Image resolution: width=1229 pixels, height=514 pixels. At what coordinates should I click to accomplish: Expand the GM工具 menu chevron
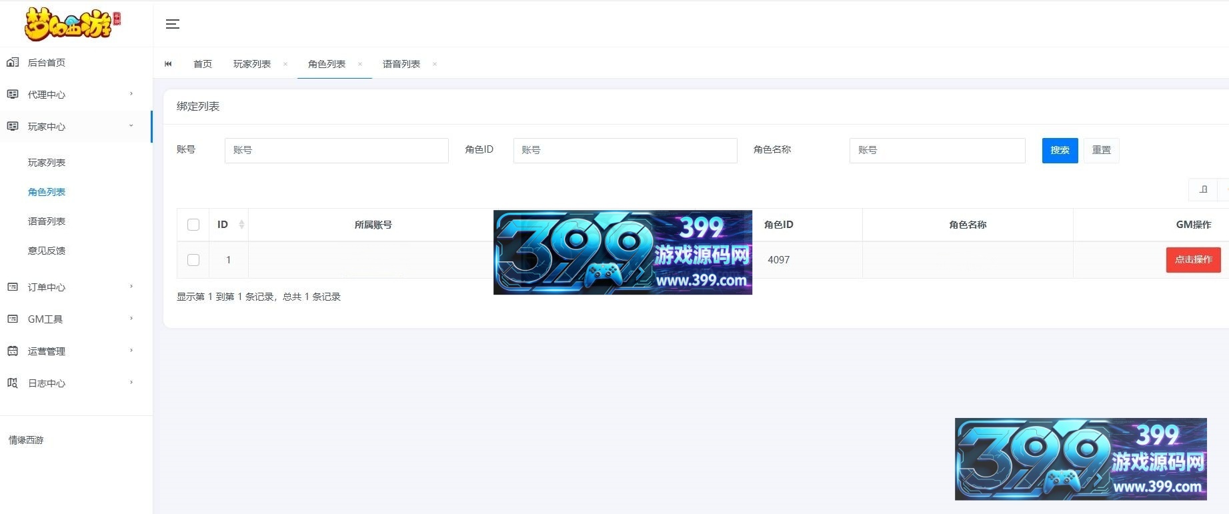[x=131, y=319]
